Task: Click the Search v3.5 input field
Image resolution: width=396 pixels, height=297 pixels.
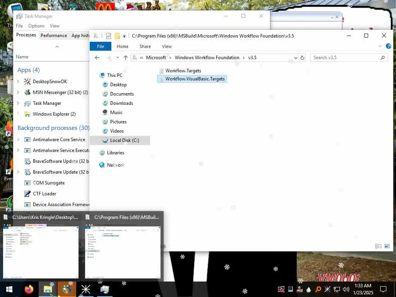Action: 346,58
